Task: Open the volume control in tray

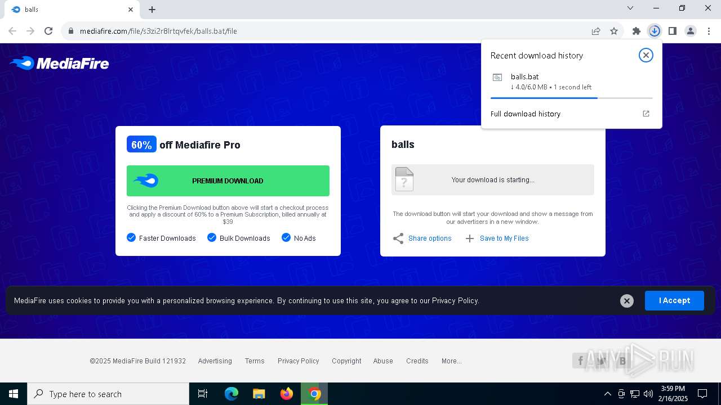Action: coord(648,394)
